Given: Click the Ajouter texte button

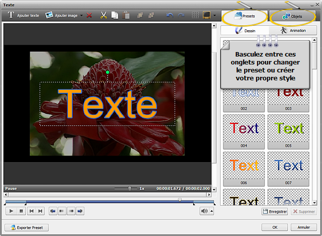Looking at the screenshot, I should pyautogui.click(x=24, y=15).
